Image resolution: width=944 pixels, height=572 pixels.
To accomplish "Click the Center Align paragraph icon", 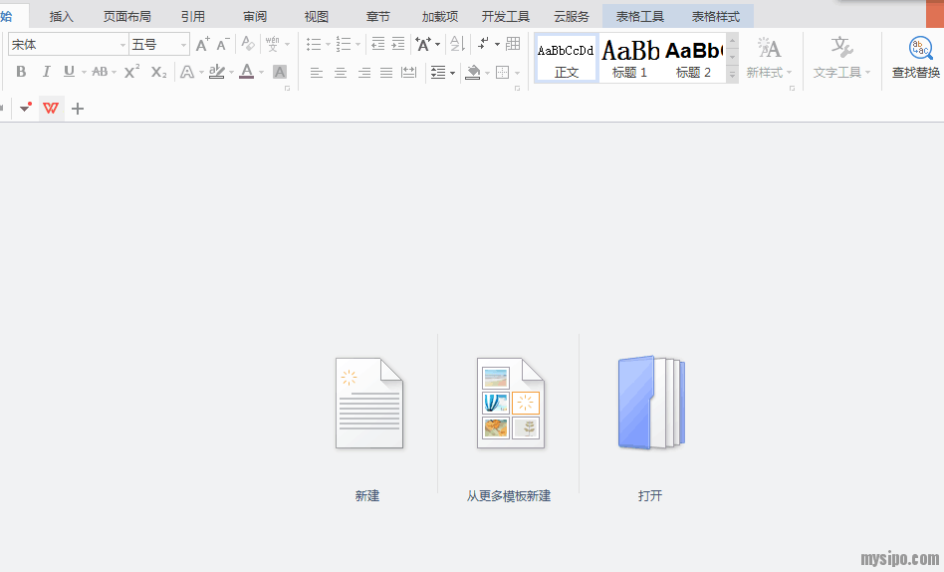I will coord(341,72).
